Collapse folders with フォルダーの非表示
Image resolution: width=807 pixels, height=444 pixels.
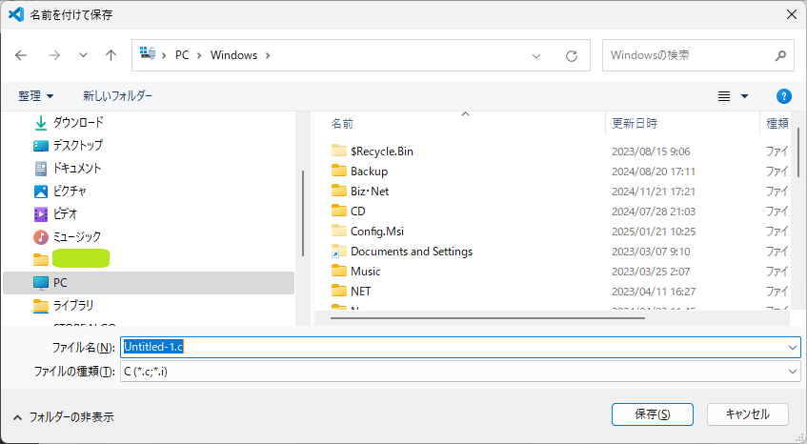click(x=63, y=416)
